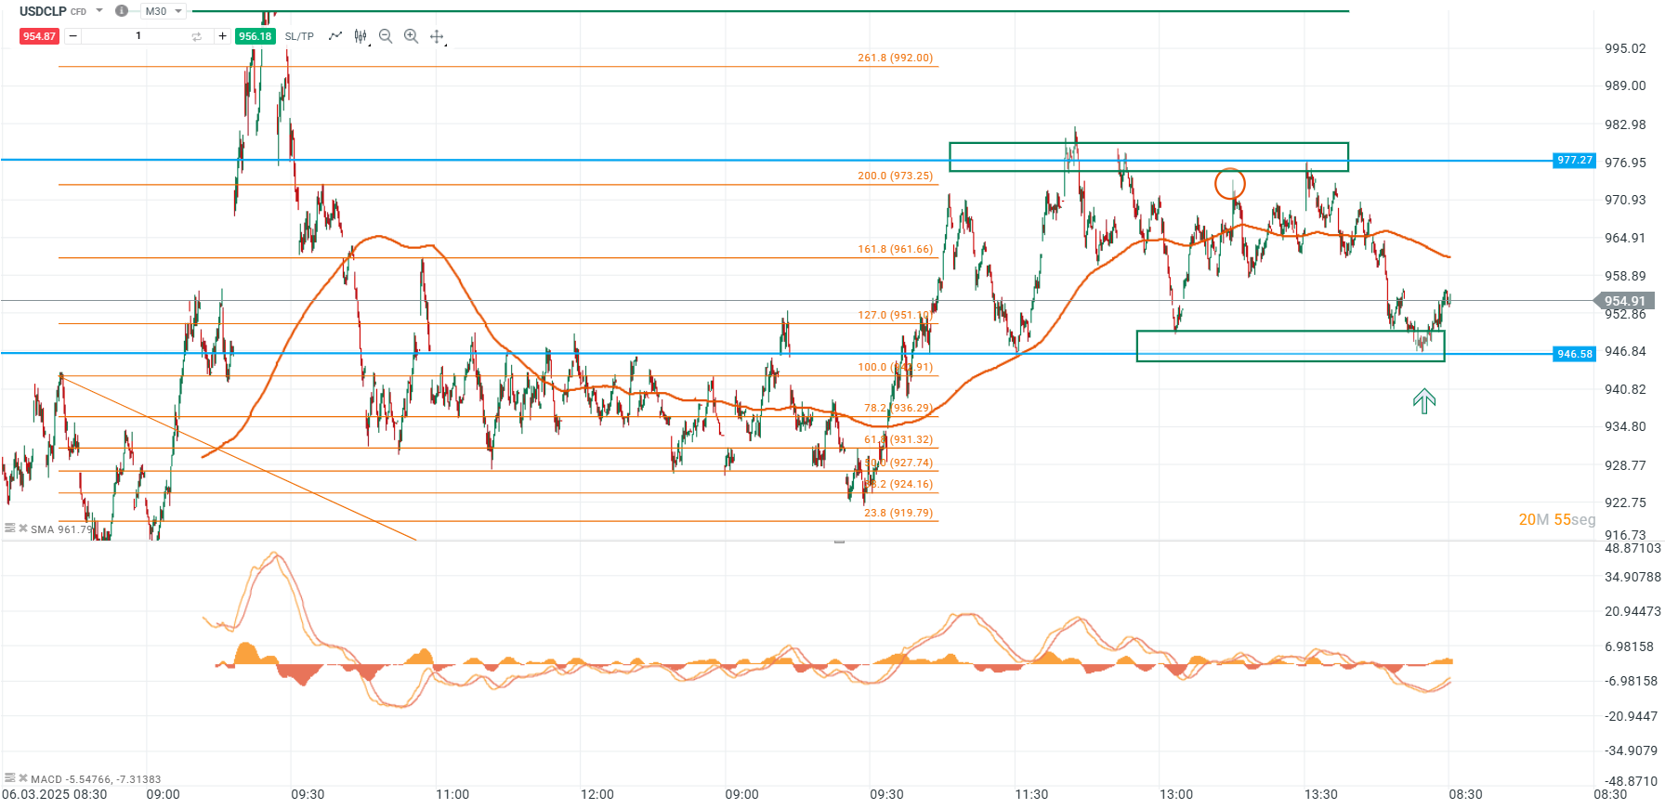1665x809 pixels.
Task: Click the instrument info icon
Action: (122, 11)
